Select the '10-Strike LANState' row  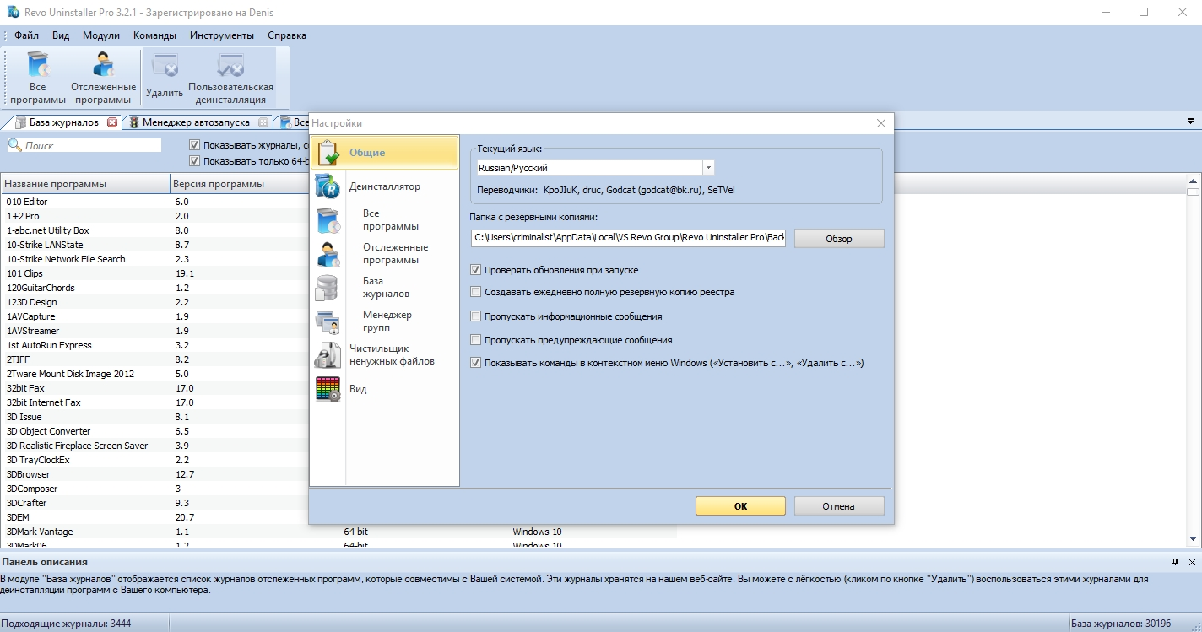click(154, 245)
